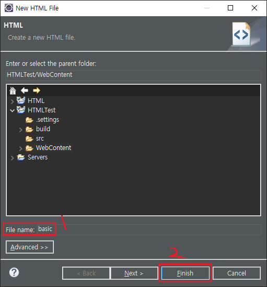Expand the Servers node

tap(12, 158)
